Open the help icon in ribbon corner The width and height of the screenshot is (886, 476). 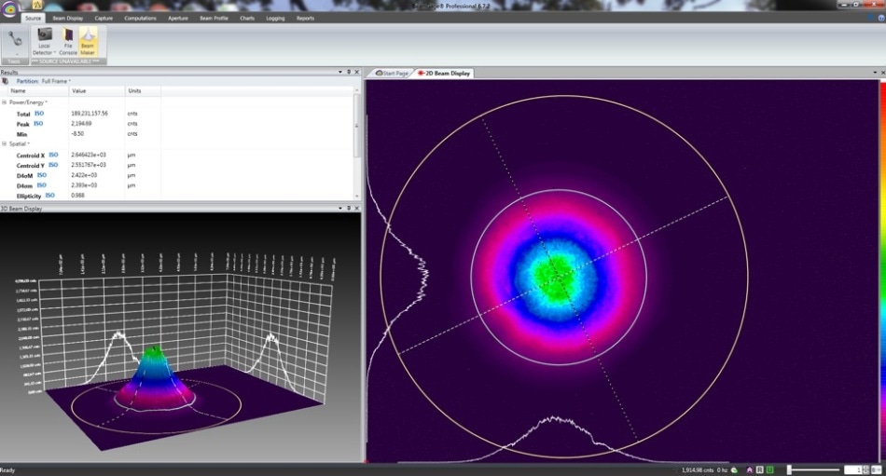(881, 18)
